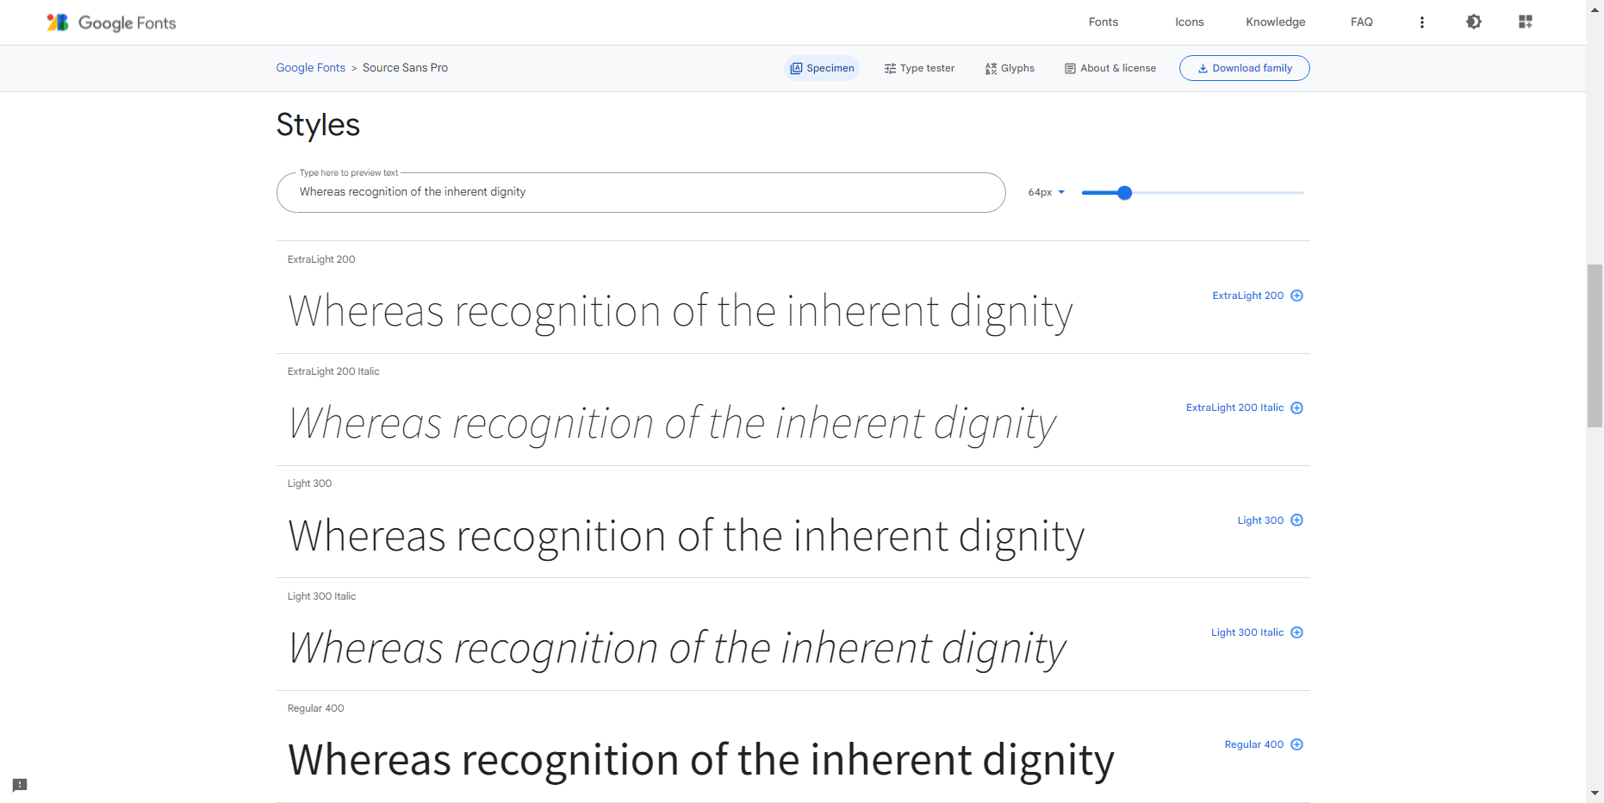The width and height of the screenshot is (1604, 803).
Task: Switch to the Type tester tab
Action: [x=919, y=68]
